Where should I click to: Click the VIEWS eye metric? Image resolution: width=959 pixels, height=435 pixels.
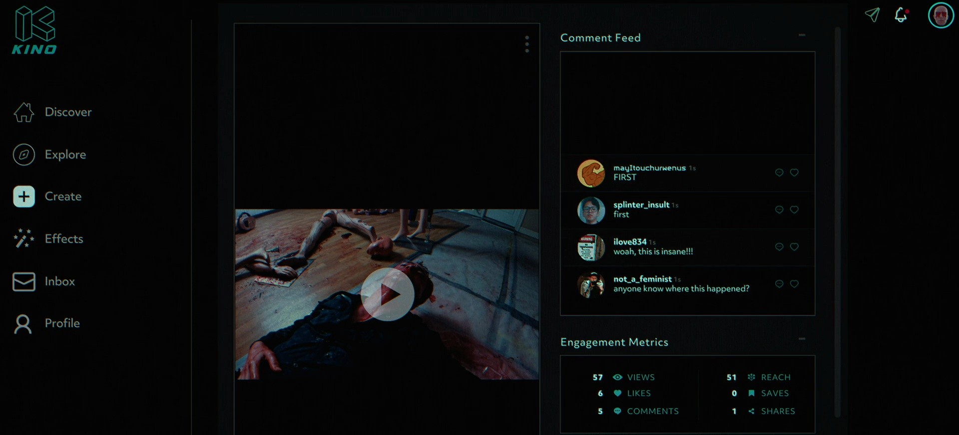pos(624,378)
